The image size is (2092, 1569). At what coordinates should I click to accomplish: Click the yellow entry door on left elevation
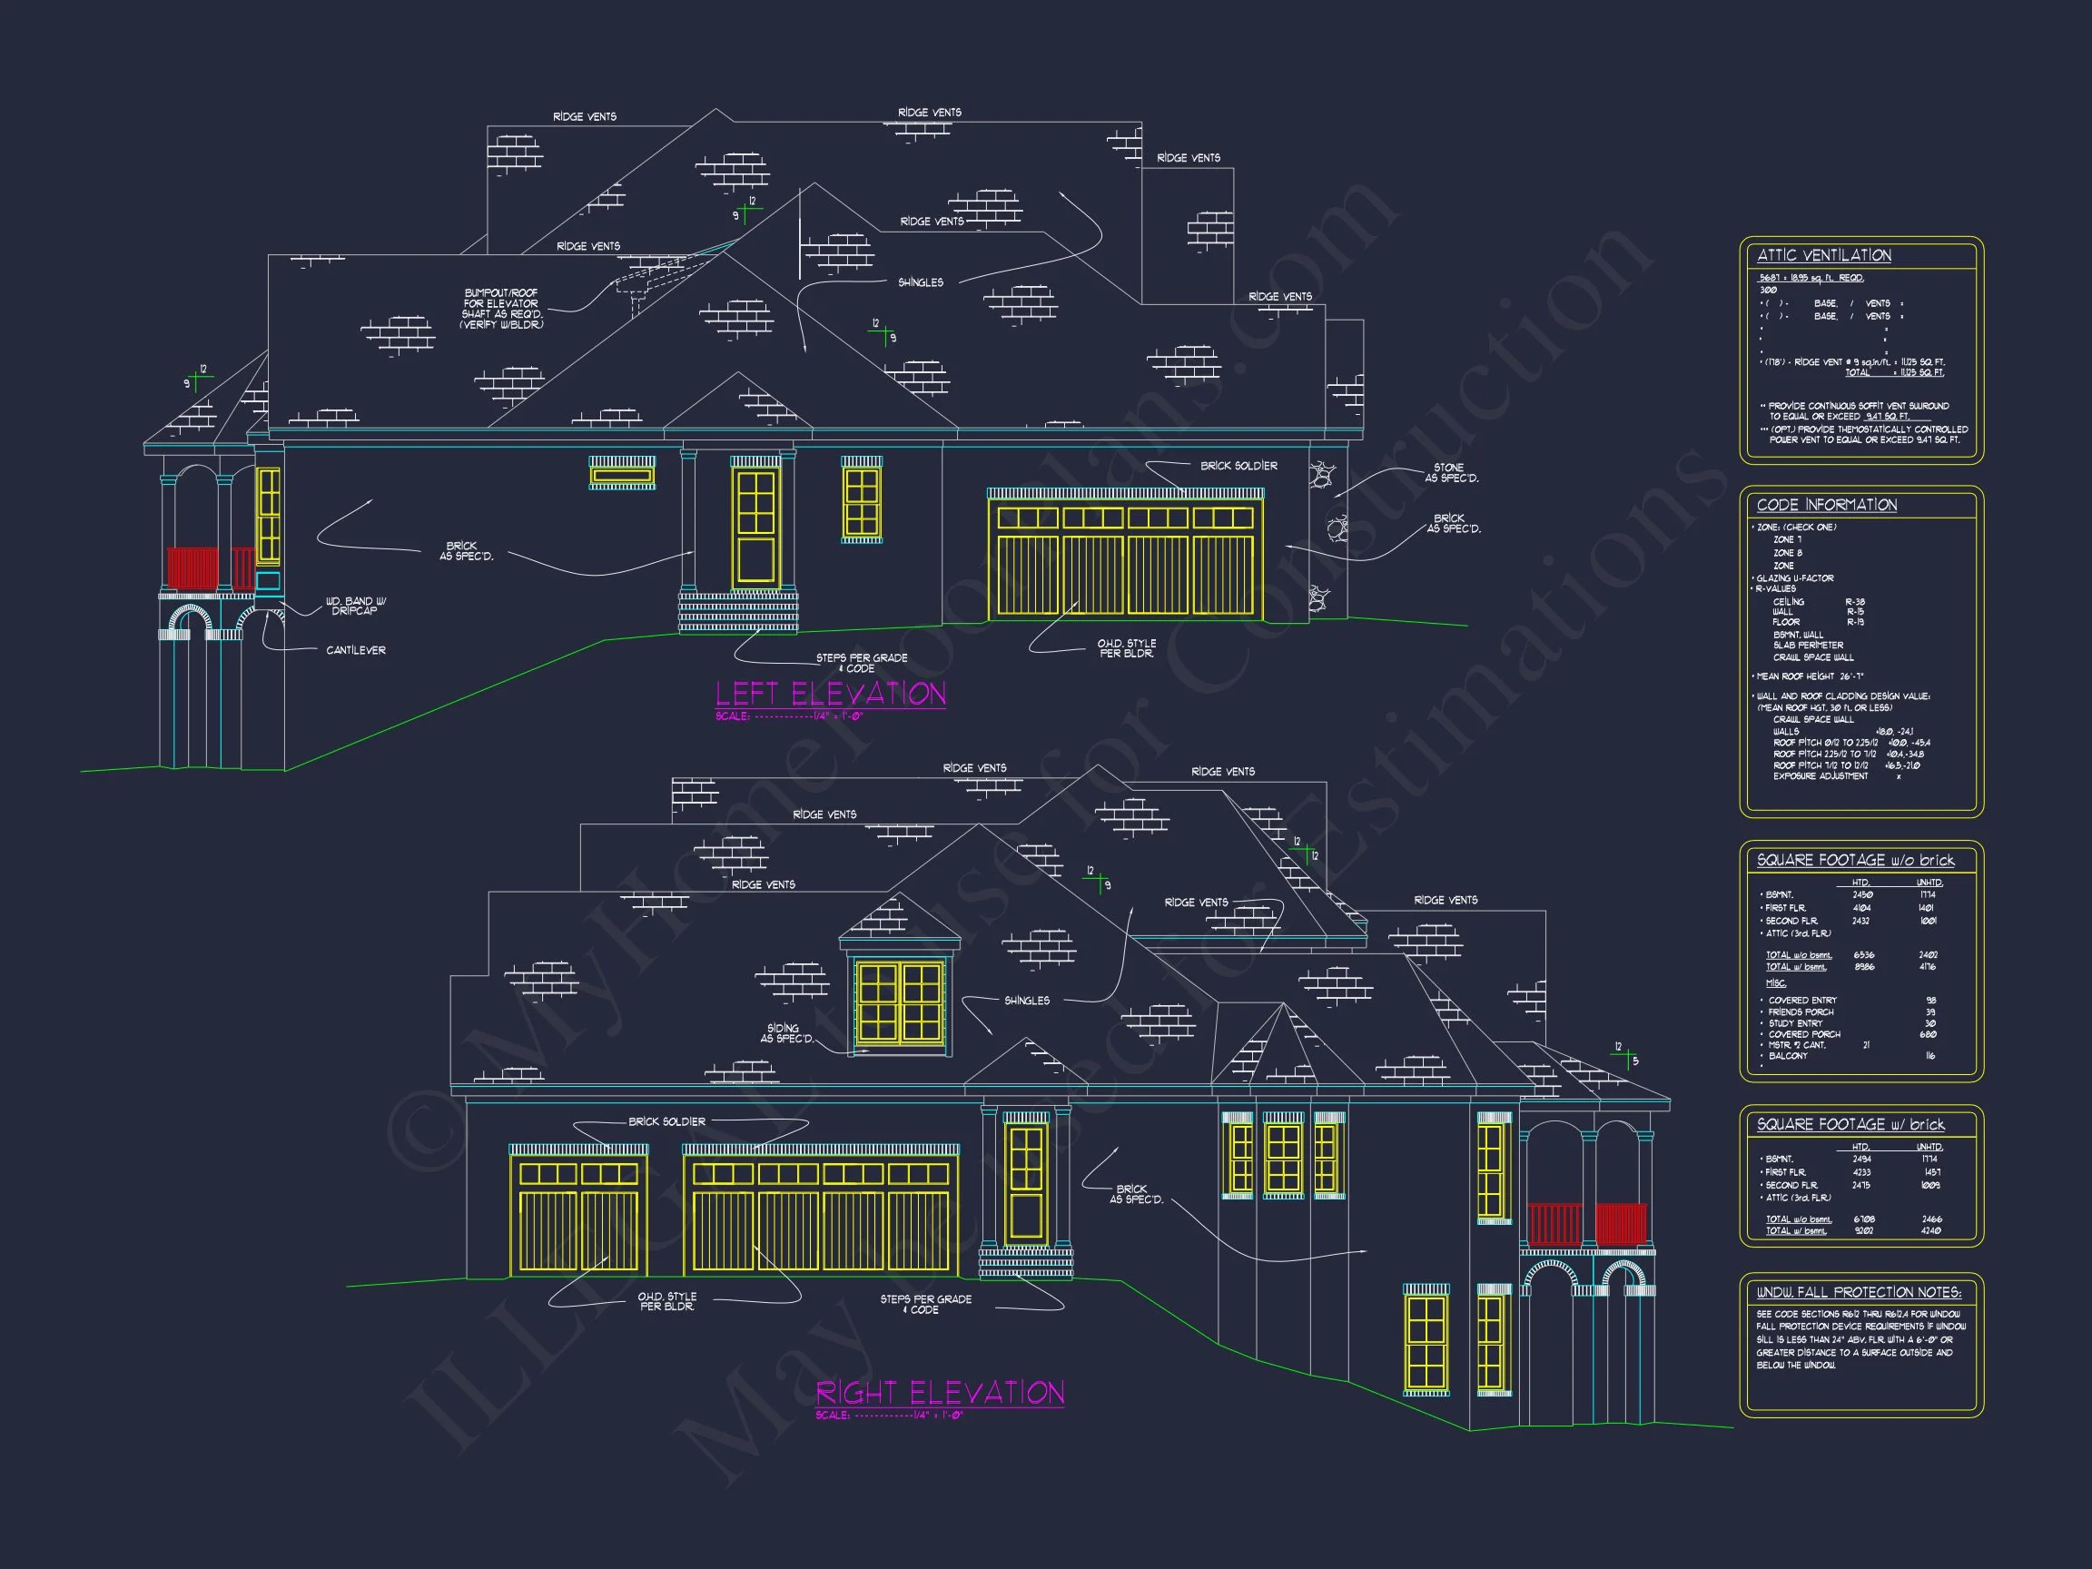tap(755, 528)
